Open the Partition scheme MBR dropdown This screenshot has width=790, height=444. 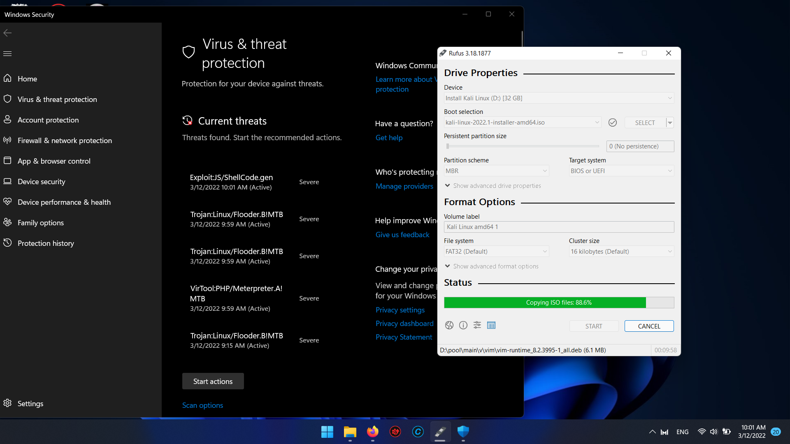pyautogui.click(x=496, y=171)
